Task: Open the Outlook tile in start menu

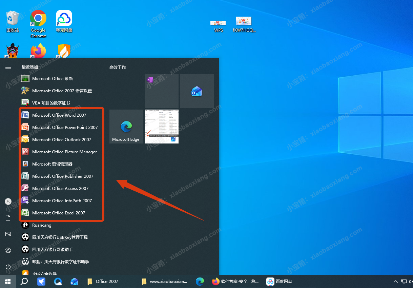Action: coord(197,91)
